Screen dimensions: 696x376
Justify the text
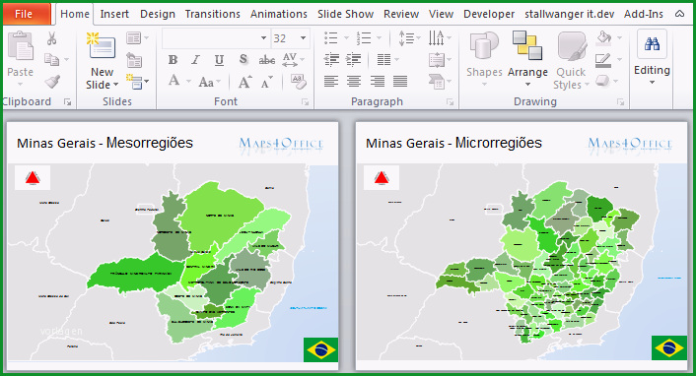[x=400, y=81]
